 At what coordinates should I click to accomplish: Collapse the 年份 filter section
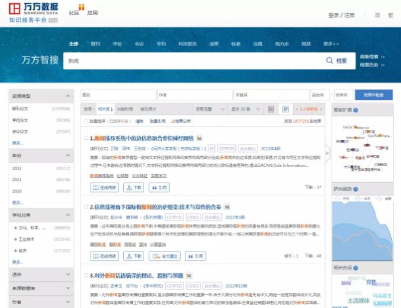[68, 156]
